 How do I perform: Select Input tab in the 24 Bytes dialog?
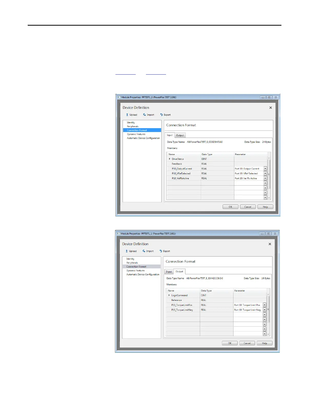pos(170,135)
